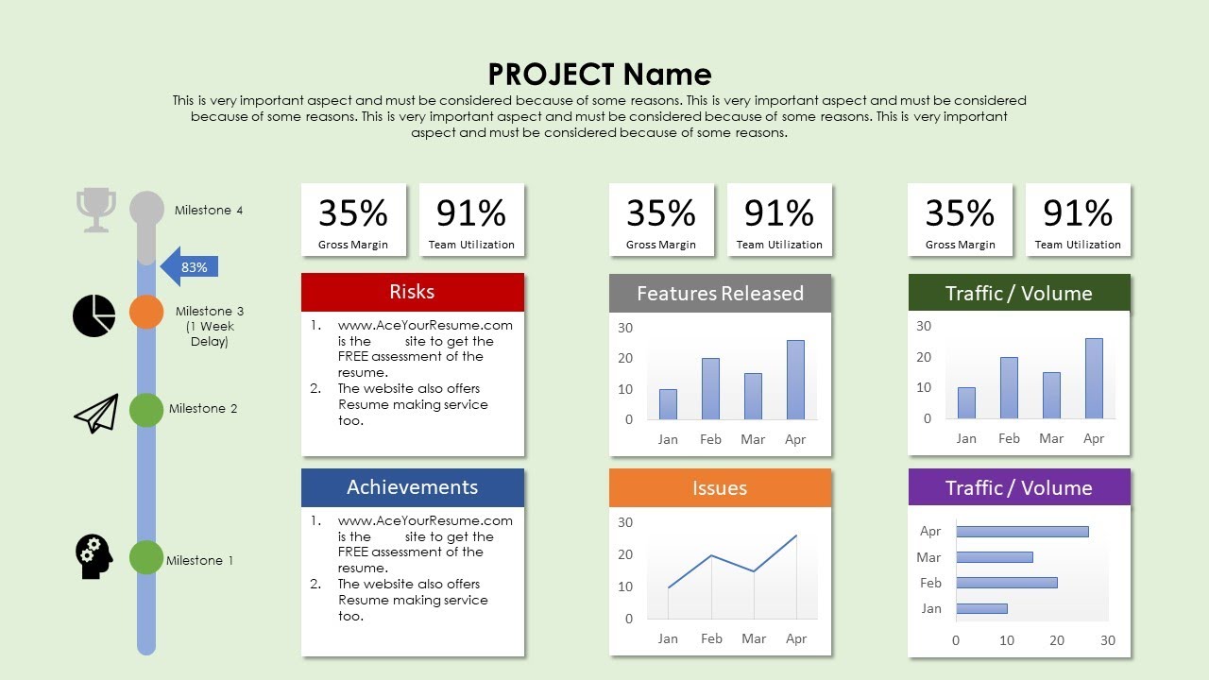Click the orange Issues header
Screen dimensions: 1209x680
tap(720, 488)
